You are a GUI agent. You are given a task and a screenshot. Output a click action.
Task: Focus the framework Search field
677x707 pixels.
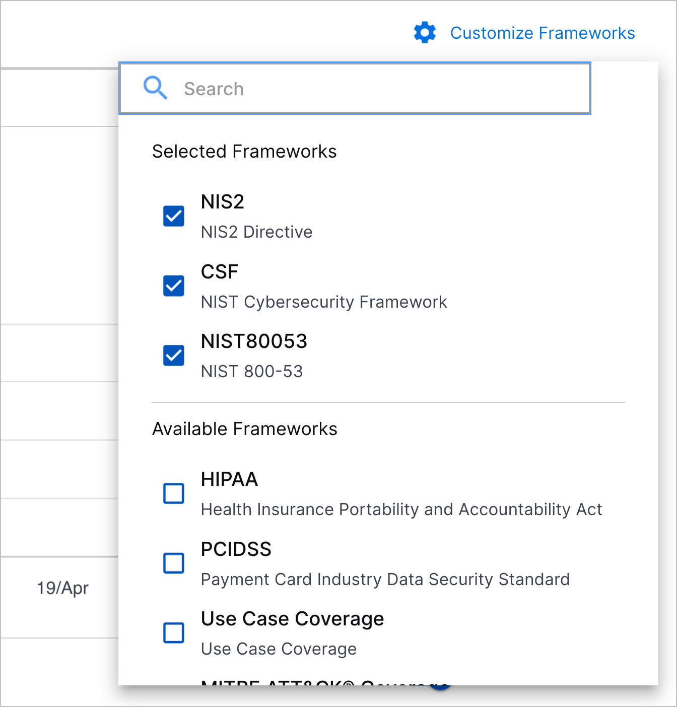tap(355, 89)
